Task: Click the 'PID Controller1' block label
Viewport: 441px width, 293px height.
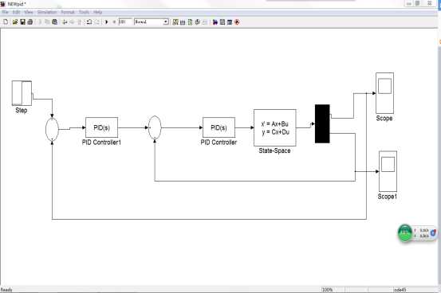Action: 101,143
